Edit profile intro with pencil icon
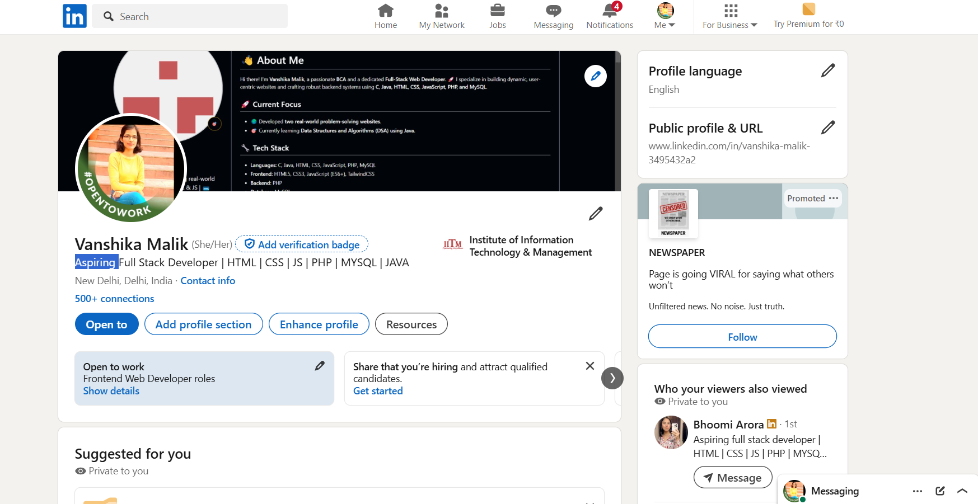The height and width of the screenshot is (504, 978). (596, 214)
